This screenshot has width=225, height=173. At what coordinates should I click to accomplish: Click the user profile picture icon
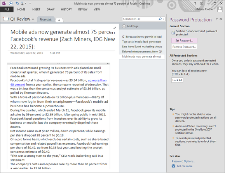tap(220, 9)
